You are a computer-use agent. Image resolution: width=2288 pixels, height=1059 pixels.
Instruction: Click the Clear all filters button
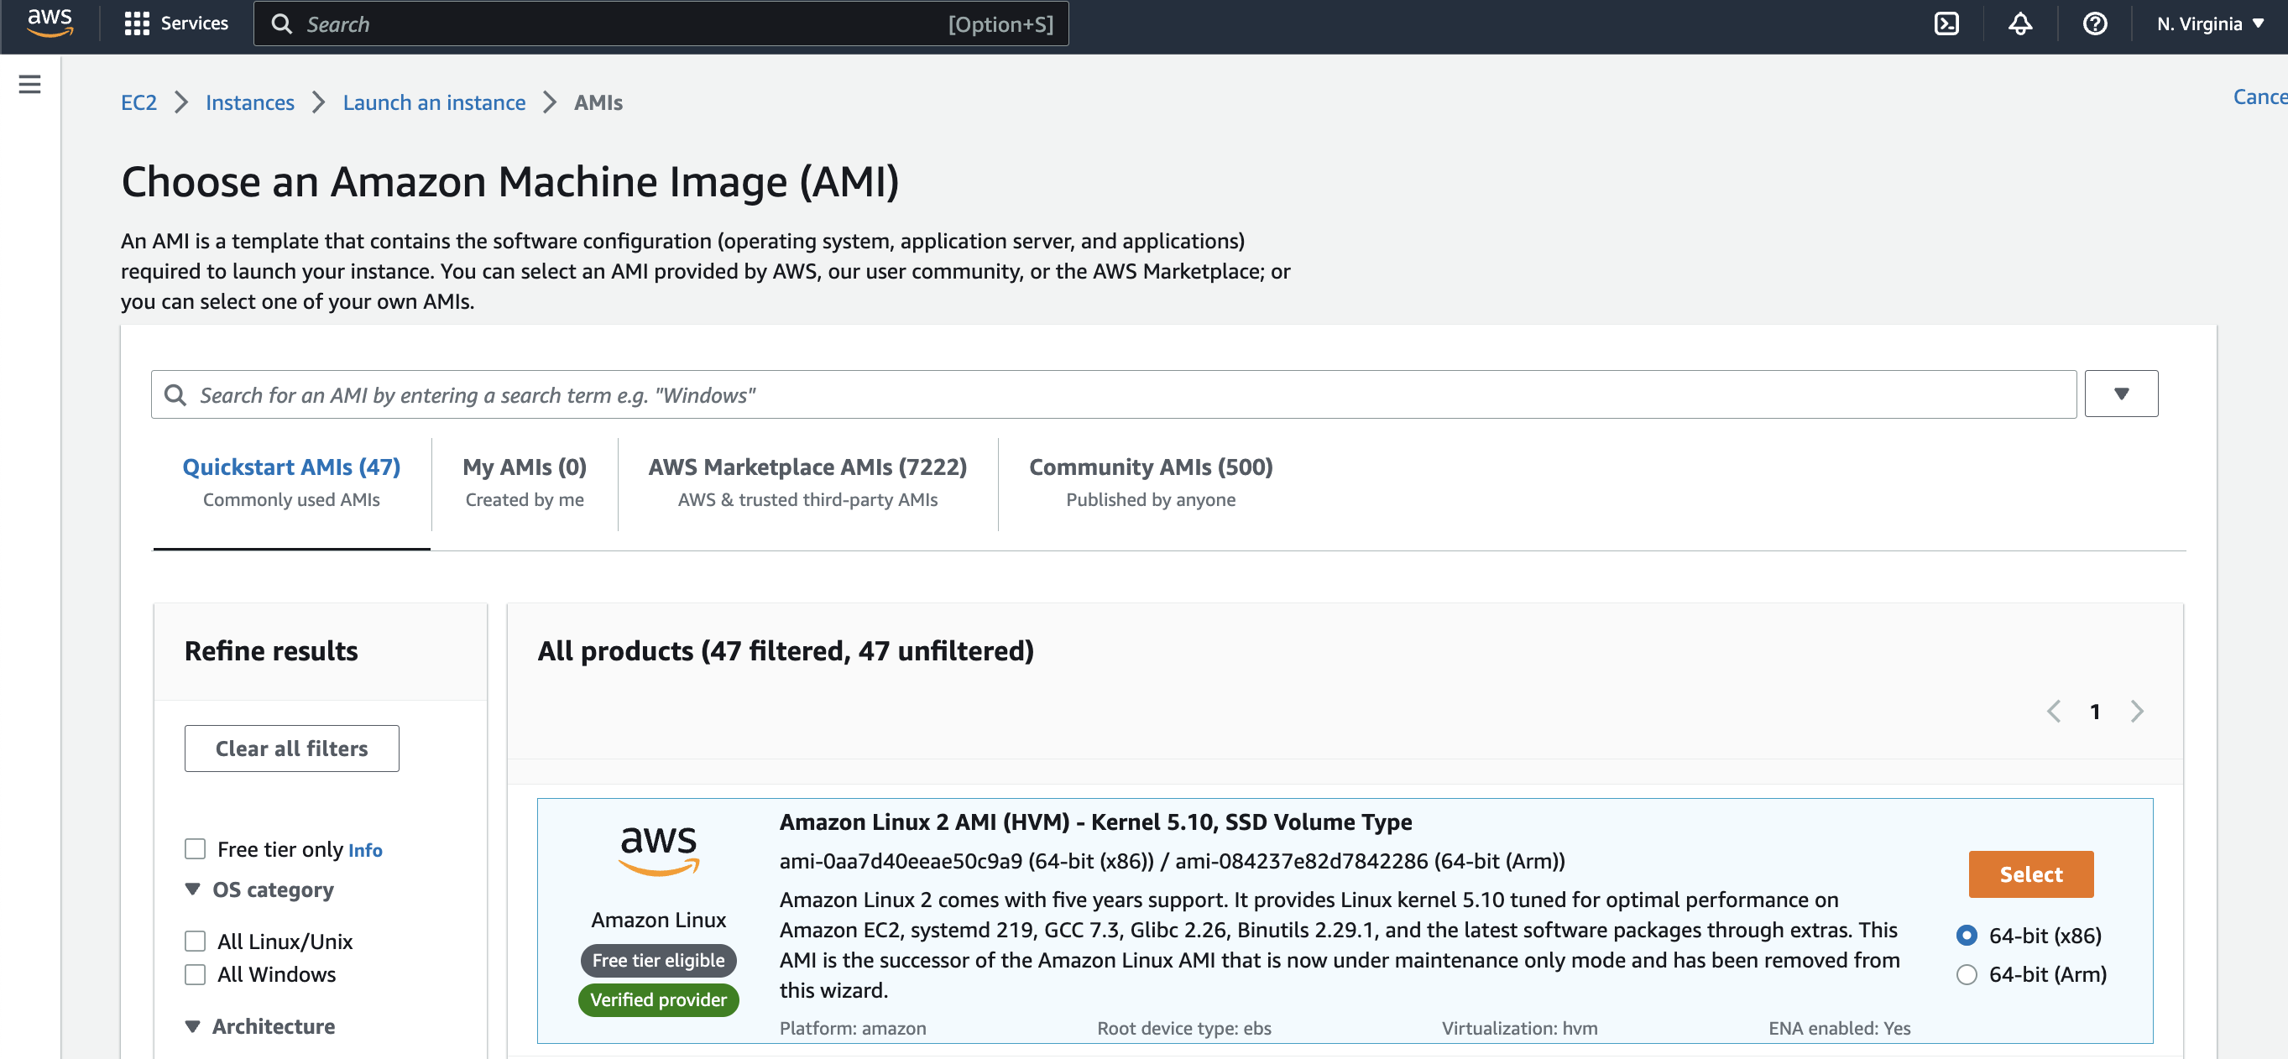(x=291, y=749)
